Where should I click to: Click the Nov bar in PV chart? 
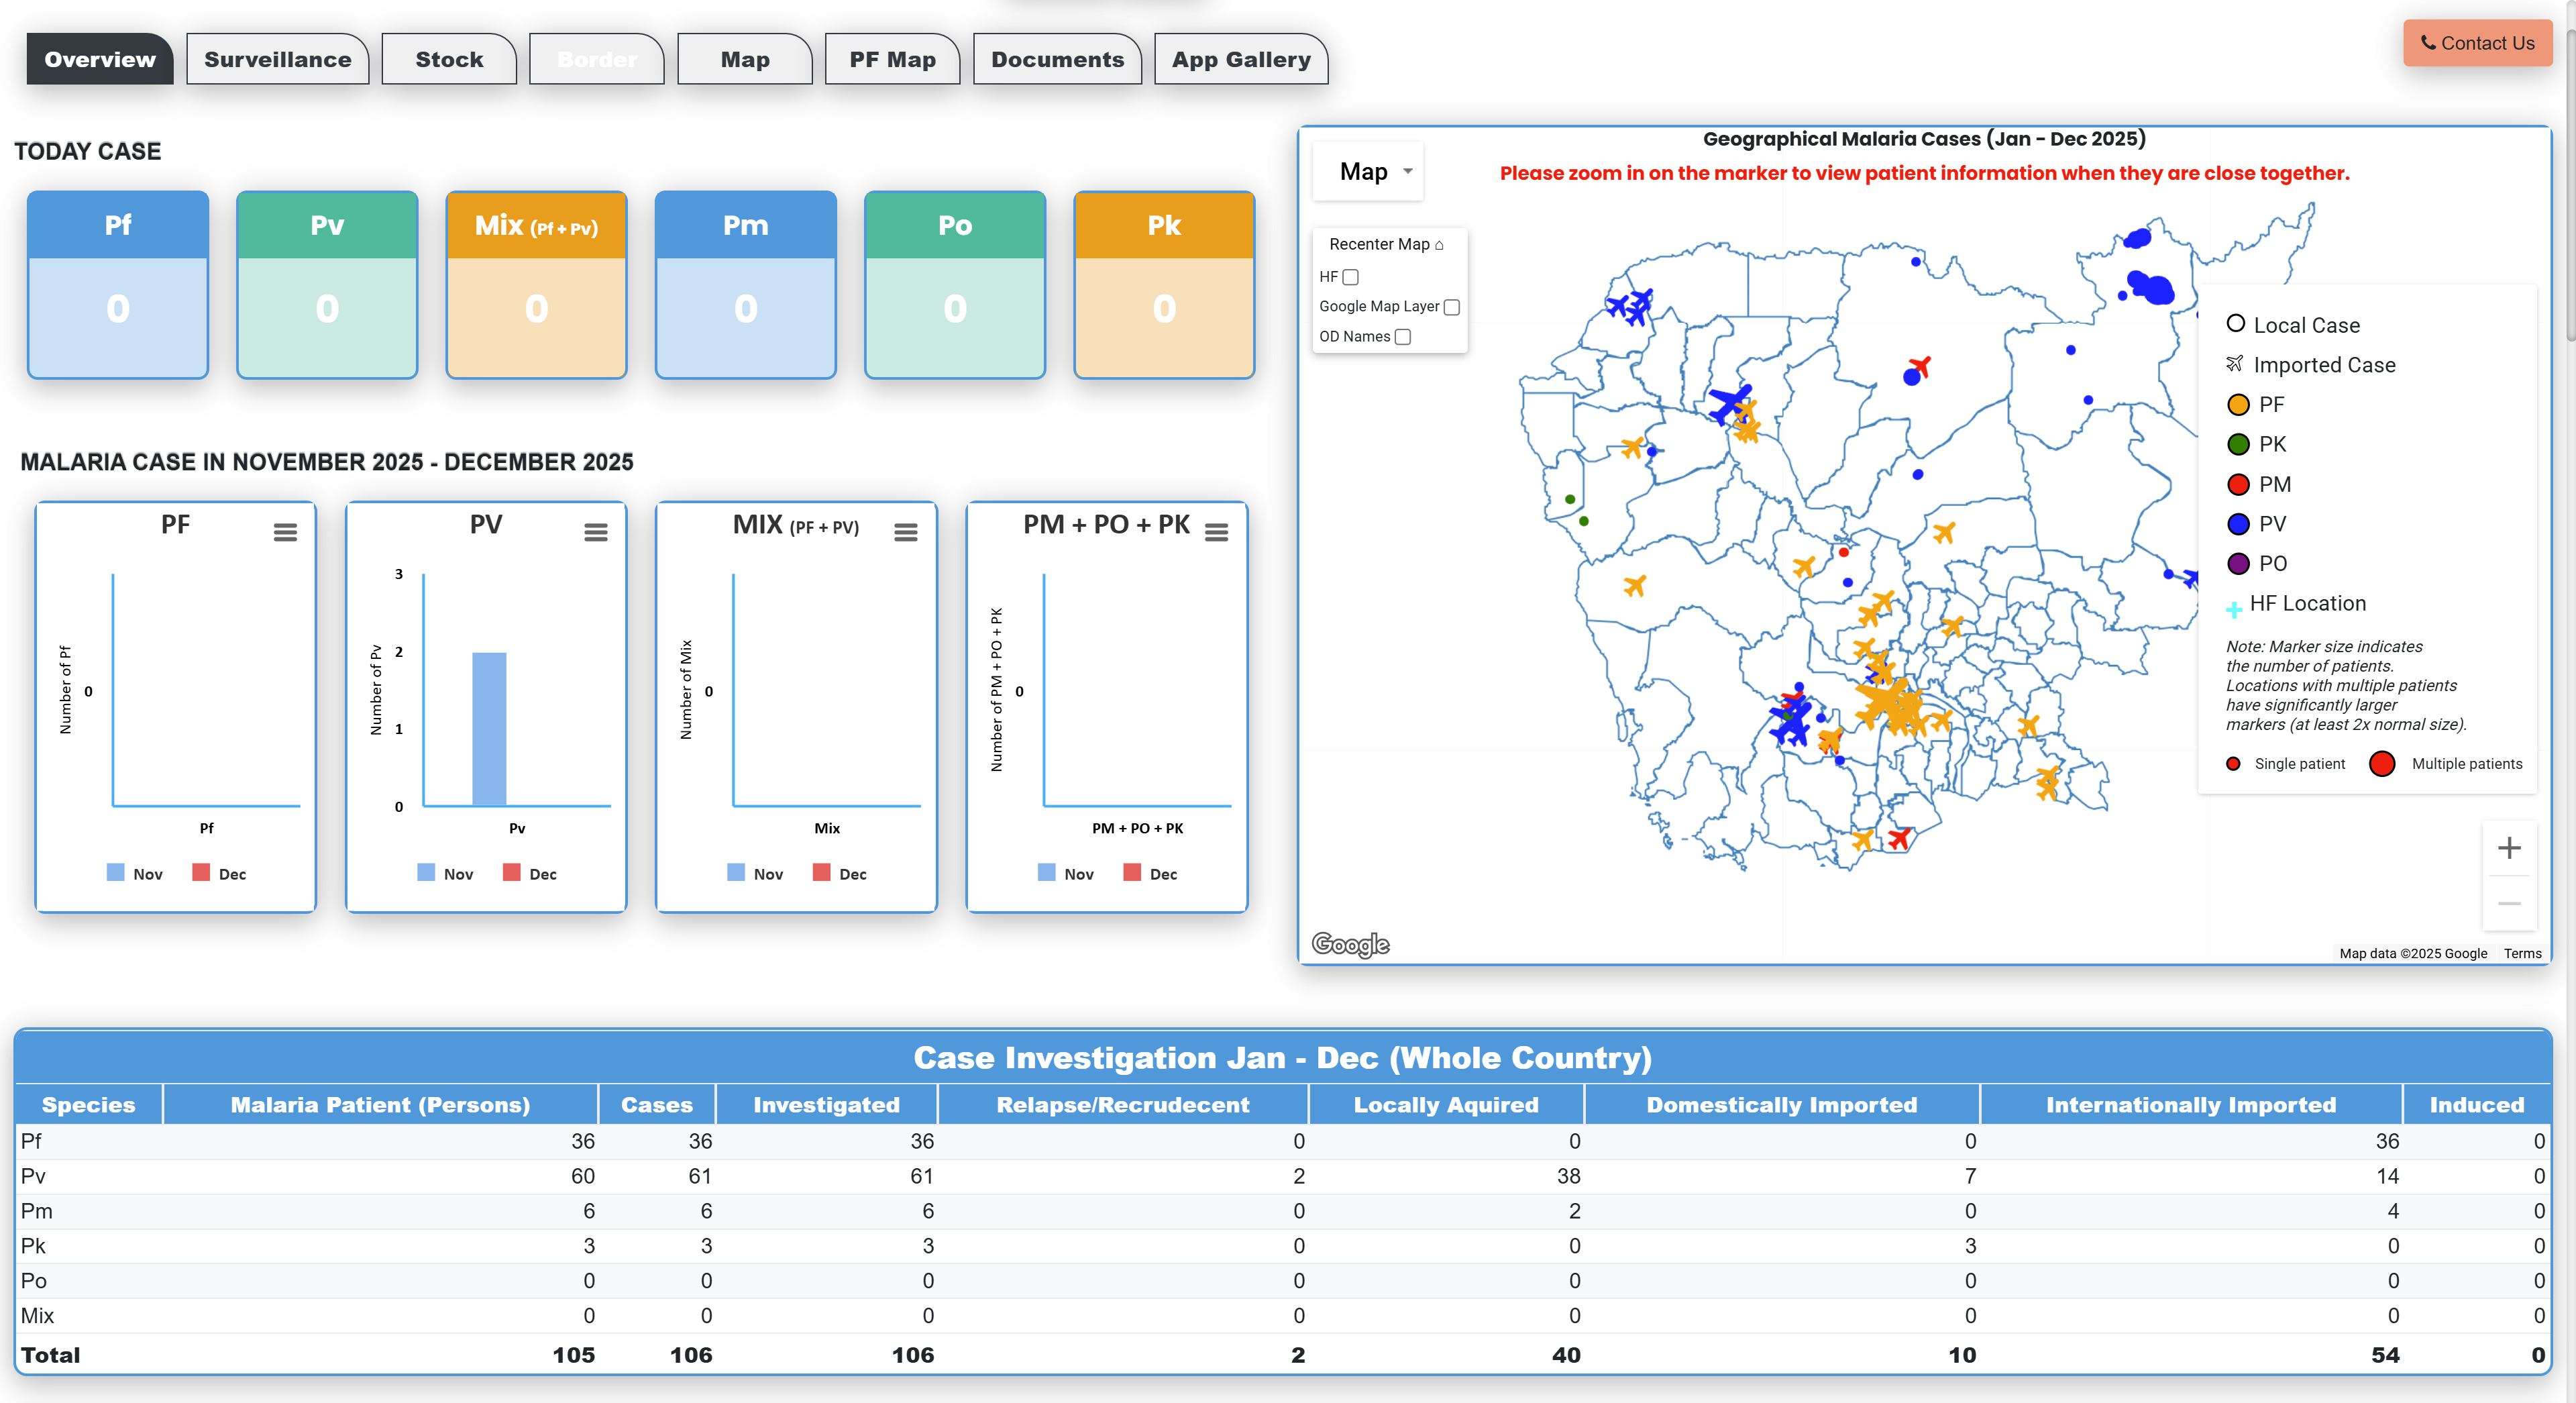(489, 728)
